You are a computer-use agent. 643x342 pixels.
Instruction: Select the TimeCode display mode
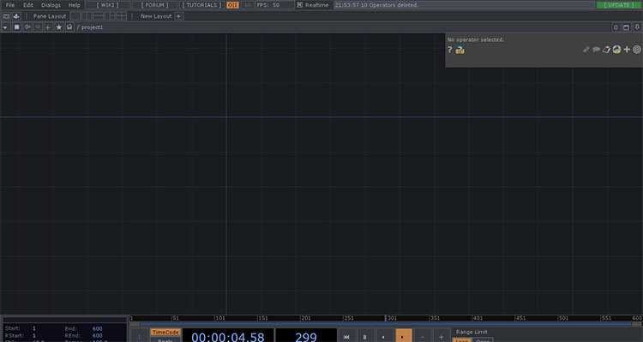click(165, 333)
